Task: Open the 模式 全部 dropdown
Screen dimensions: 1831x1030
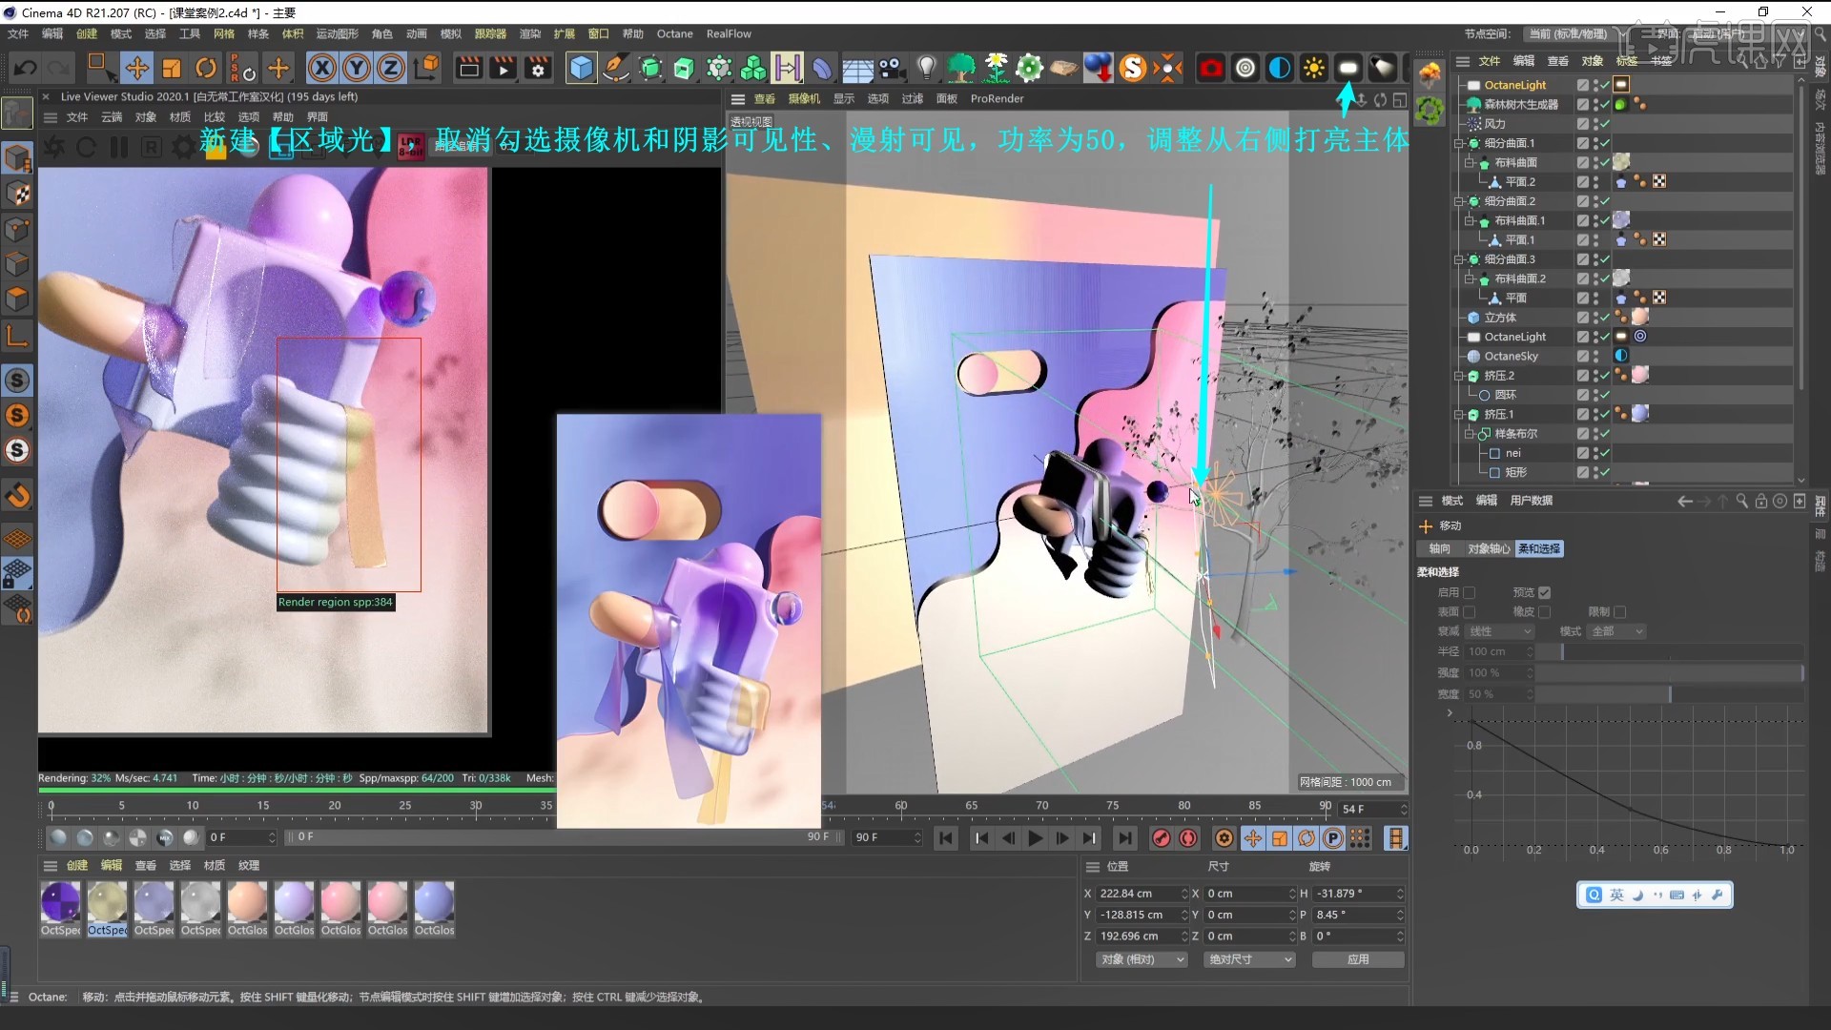Action: point(1617,631)
